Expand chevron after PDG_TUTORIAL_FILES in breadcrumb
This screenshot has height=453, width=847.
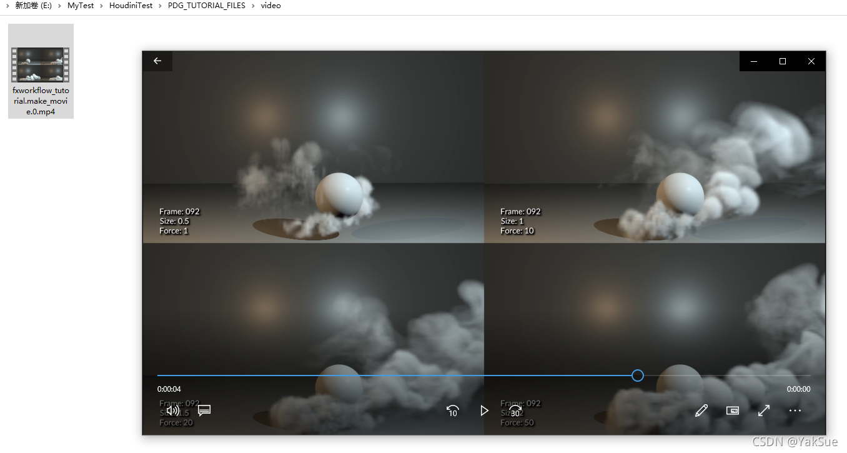(254, 6)
